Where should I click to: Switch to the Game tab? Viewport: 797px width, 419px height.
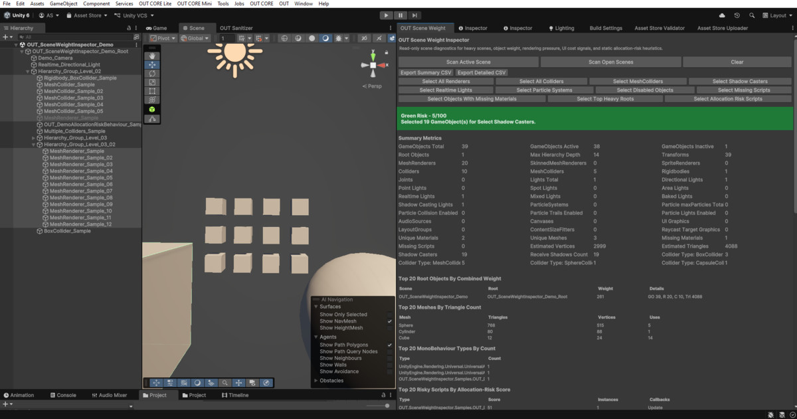coord(157,28)
